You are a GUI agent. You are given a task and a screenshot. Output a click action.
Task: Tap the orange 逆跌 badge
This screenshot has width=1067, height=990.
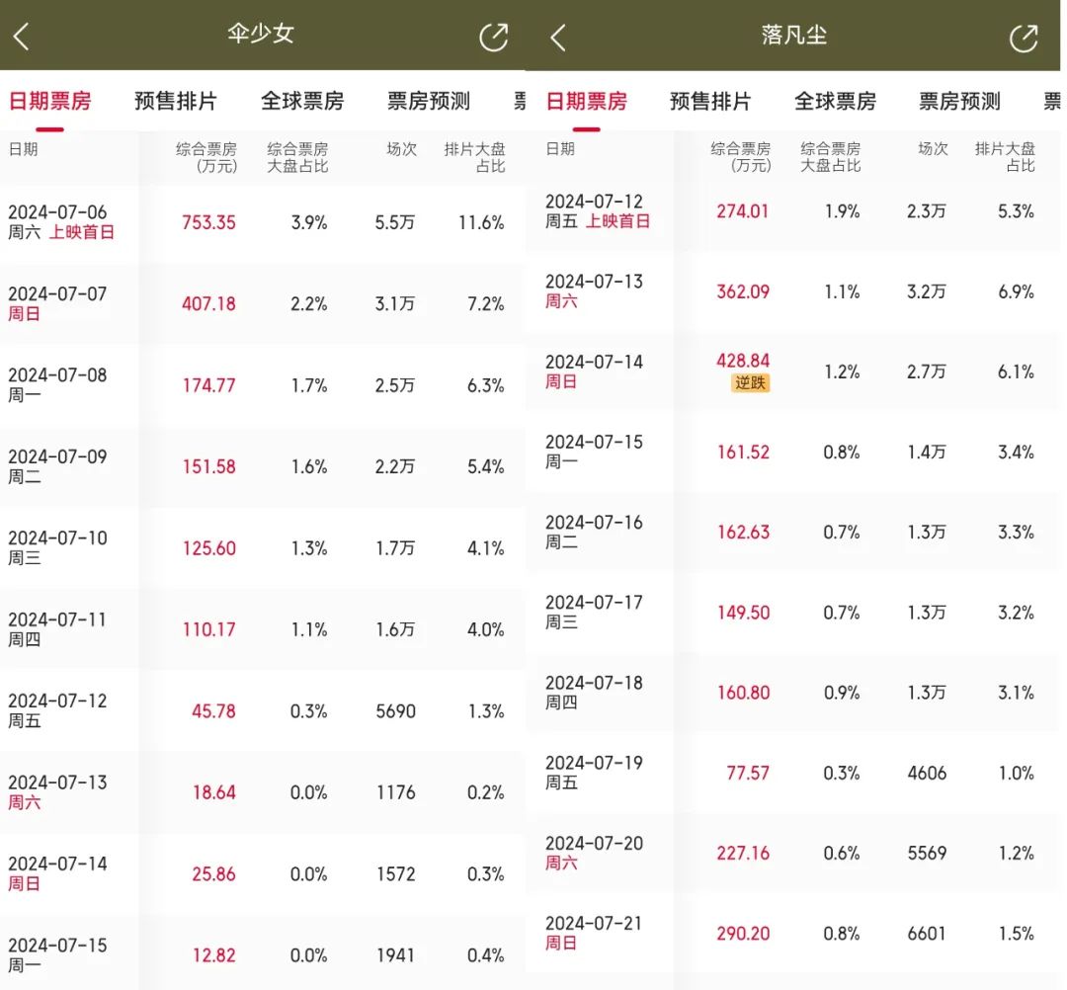tap(750, 382)
